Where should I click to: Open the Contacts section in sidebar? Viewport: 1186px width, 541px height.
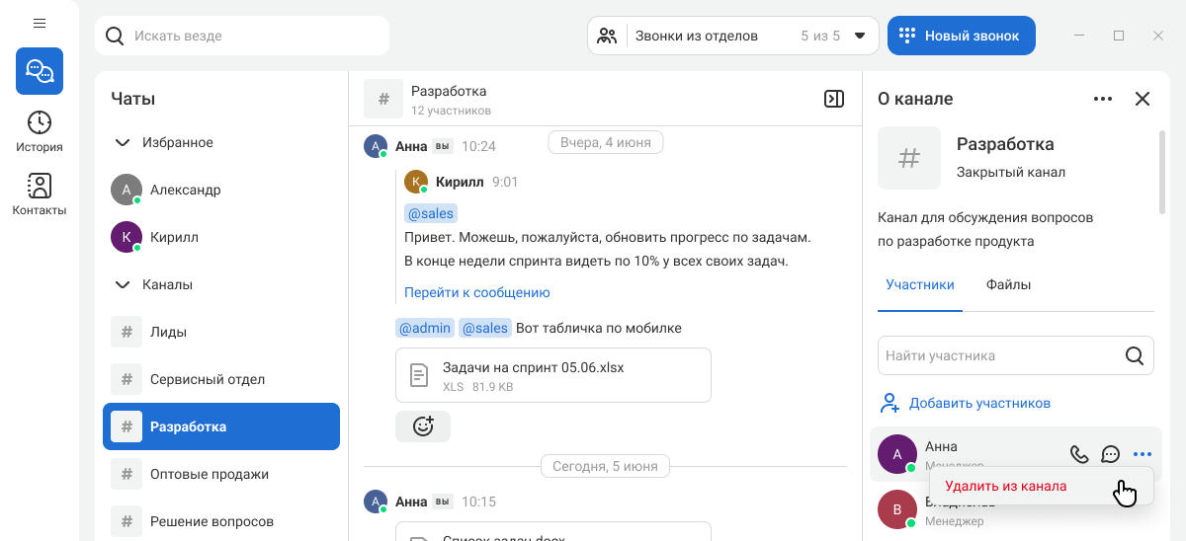click(x=40, y=193)
